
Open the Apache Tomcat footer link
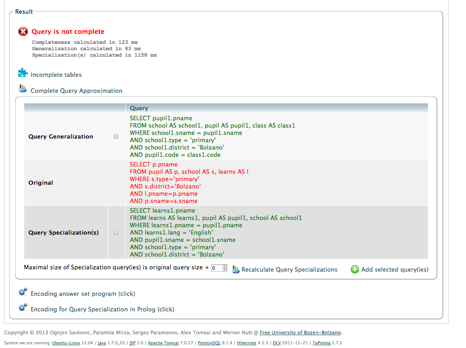click(163, 343)
